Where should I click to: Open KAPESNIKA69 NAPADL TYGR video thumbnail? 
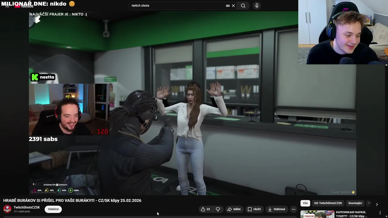[317, 214]
